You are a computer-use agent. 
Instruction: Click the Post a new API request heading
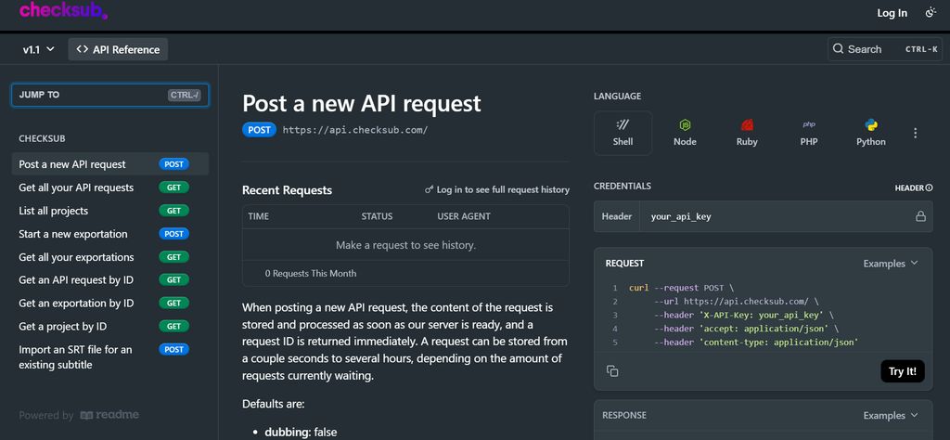coord(362,103)
